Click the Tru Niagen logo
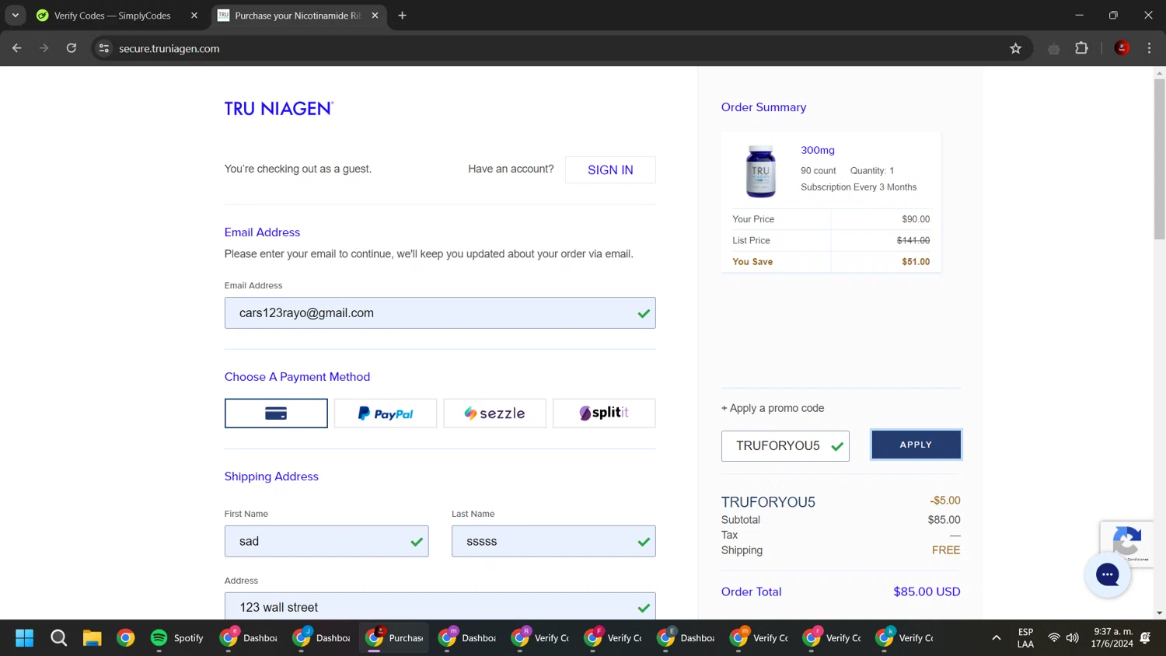This screenshot has width=1166, height=656. (x=279, y=109)
